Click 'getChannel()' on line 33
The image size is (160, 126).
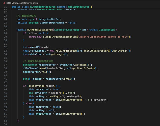tap(122, 51)
